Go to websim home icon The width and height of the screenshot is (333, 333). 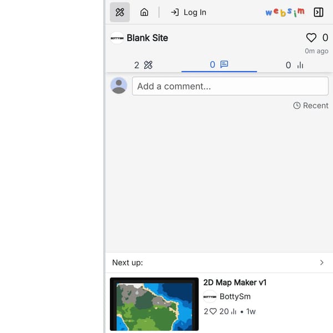(x=144, y=12)
